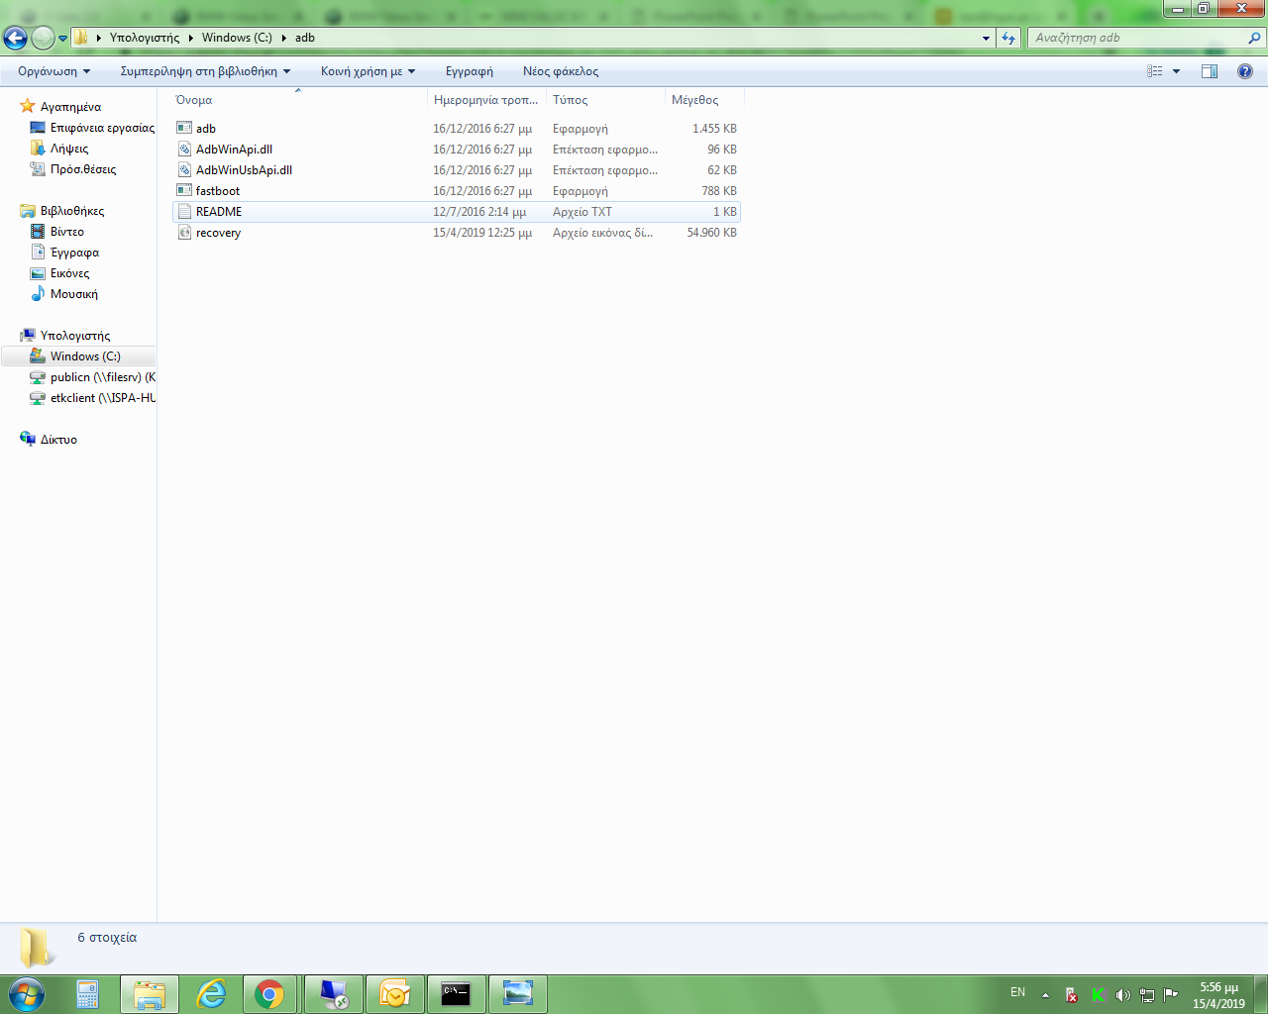Viewport: 1268px width, 1014px height.
Task: Click the EN language indicator
Action: coord(1017,992)
